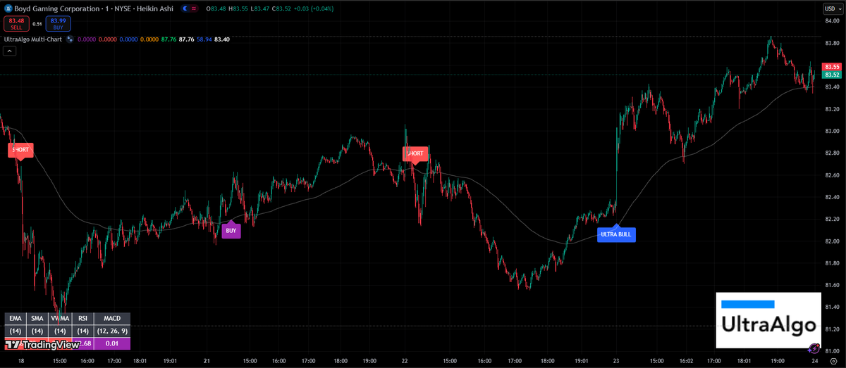The width and height of the screenshot is (846, 368).
Task: Click the green 87.76 indicator value
Action: pos(168,39)
